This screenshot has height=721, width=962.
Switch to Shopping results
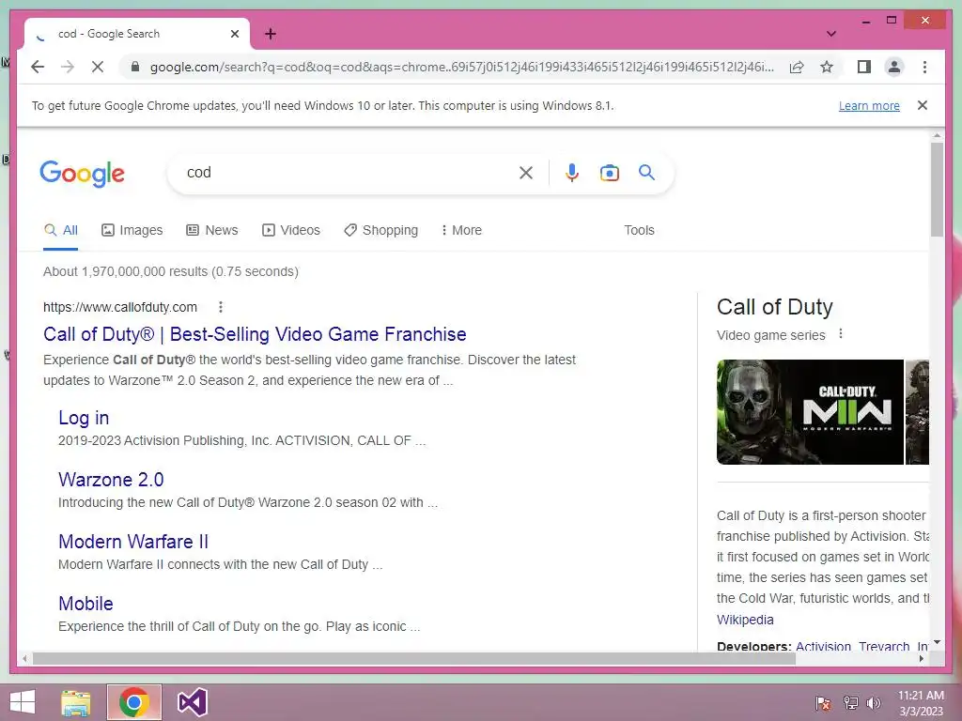coord(381,231)
